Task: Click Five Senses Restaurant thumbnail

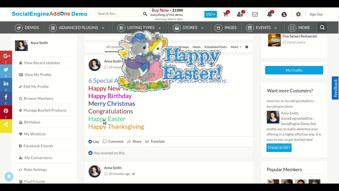Action: pyautogui.click(x=274, y=40)
